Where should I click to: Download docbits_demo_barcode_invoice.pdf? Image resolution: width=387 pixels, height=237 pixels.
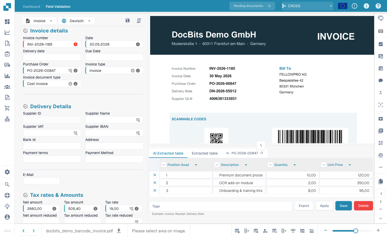pos(119,231)
